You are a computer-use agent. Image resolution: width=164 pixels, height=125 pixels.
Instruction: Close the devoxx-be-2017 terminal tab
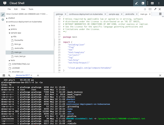click(31, 75)
